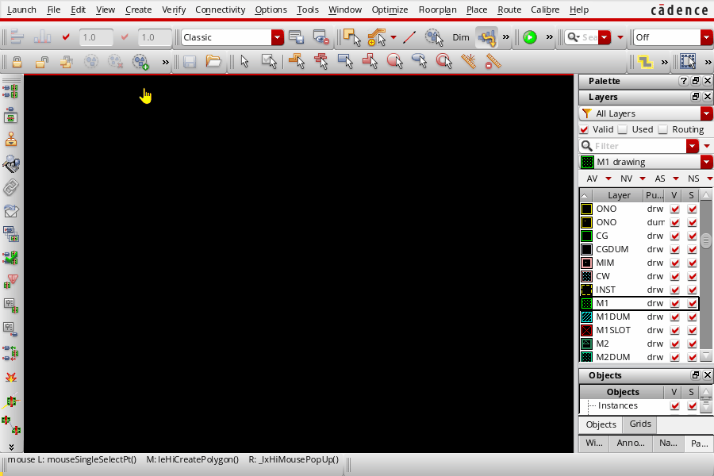The image size is (714, 476).
Task: Open the M1 drawing layer dropdown
Action: click(x=706, y=162)
